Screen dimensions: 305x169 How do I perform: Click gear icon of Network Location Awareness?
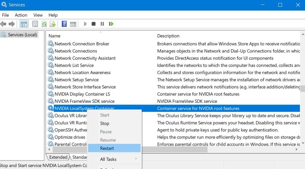tap(51, 72)
